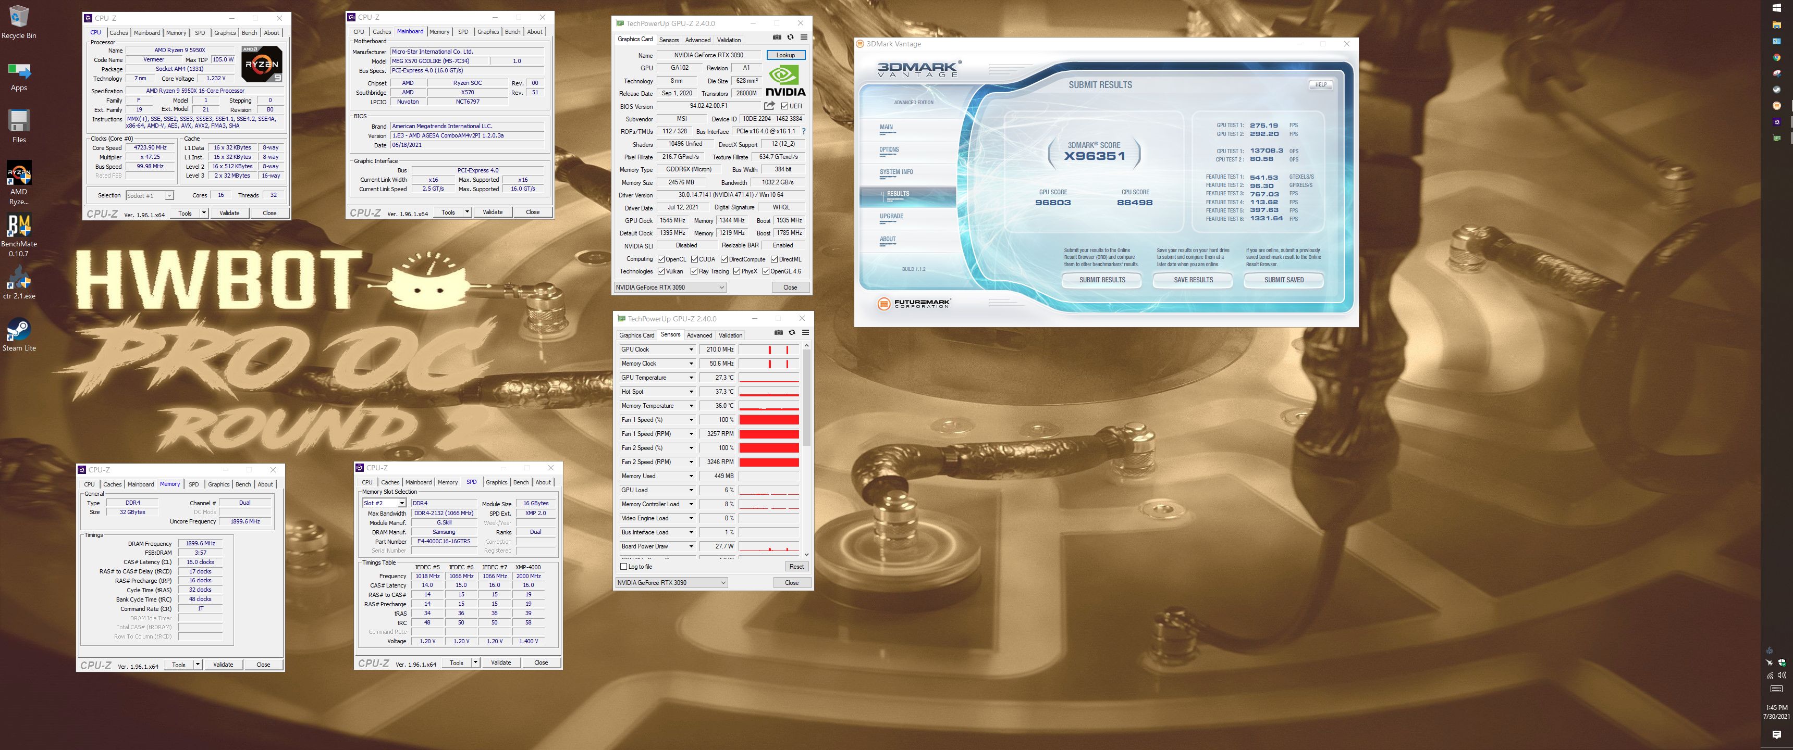Viewport: 1793px width, 750px height.
Task: Enable the Log to file checkbox
Action: tap(624, 566)
